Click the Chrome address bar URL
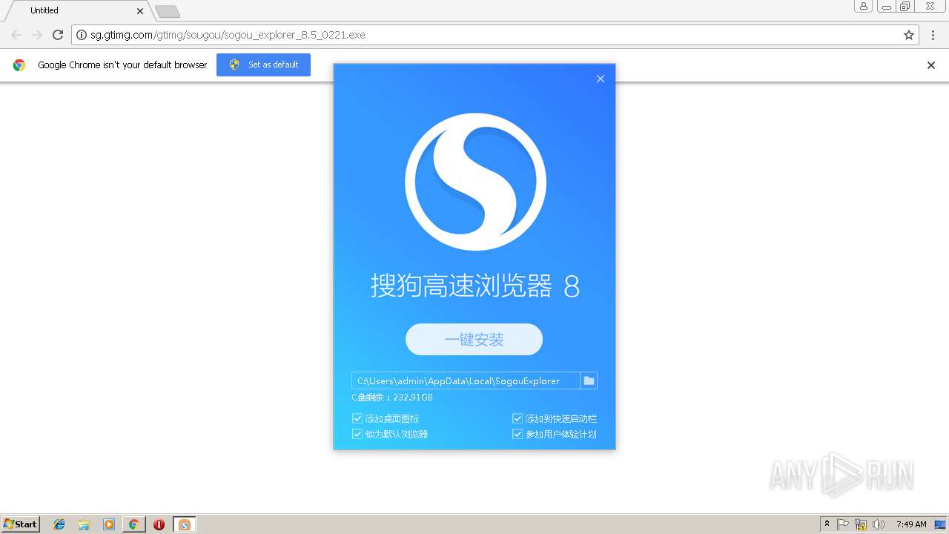The image size is (949, 534). (x=228, y=35)
